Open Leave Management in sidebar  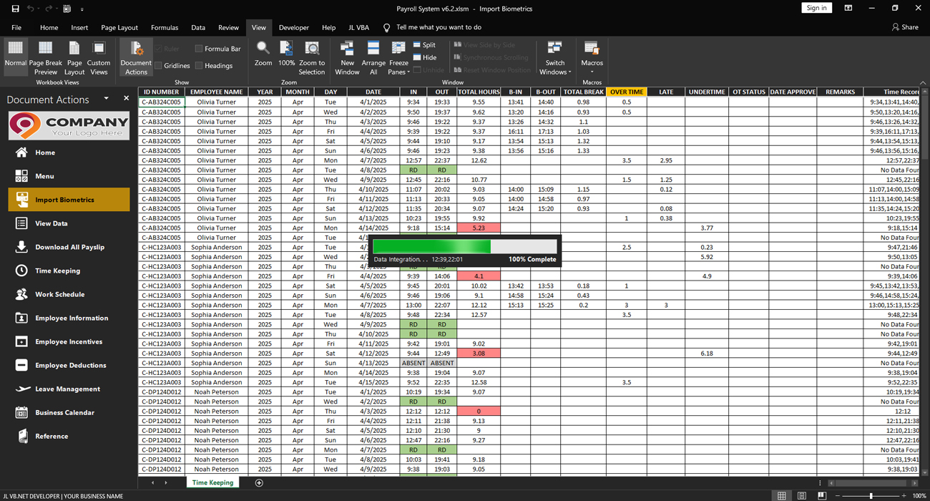(x=69, y=389)
